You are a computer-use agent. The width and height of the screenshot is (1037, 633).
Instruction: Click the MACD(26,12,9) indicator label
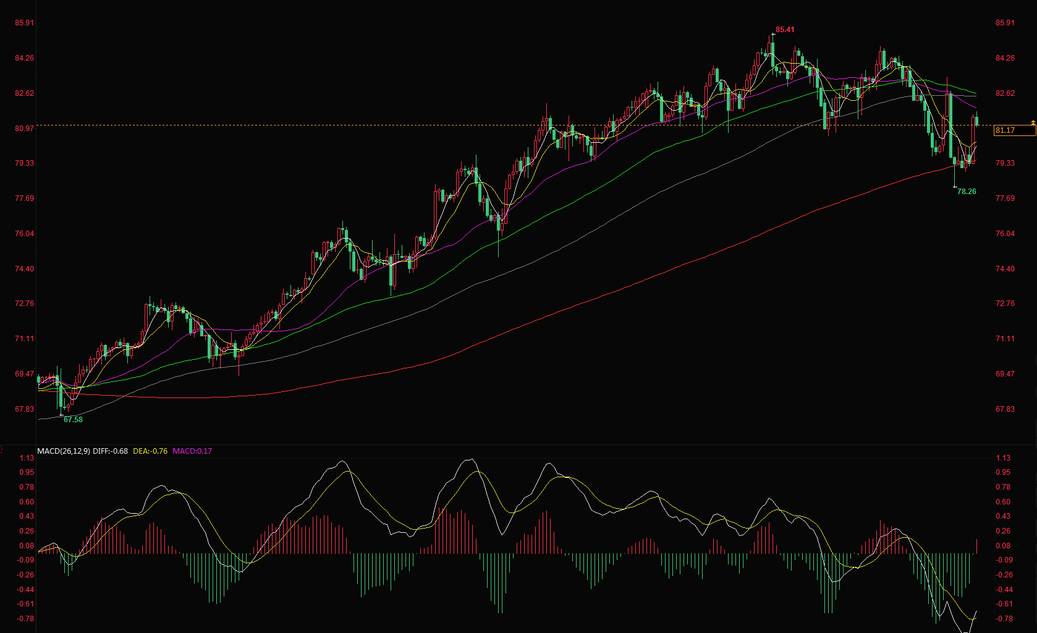point(64,451)
